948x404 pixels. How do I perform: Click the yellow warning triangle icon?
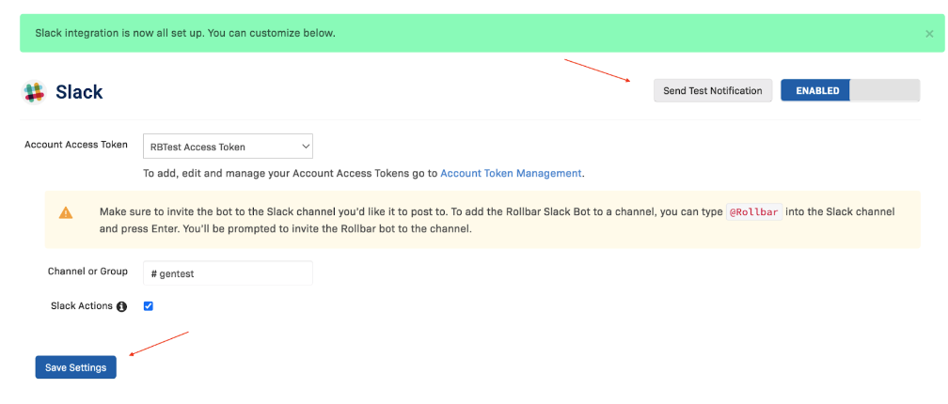point(65,212)
